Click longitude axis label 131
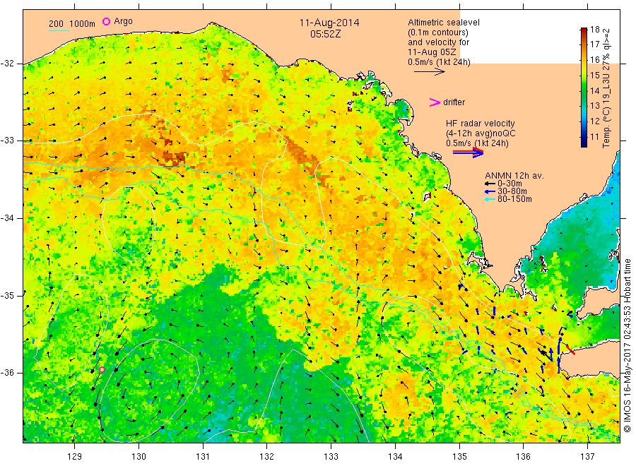 (x=203, y=456)
